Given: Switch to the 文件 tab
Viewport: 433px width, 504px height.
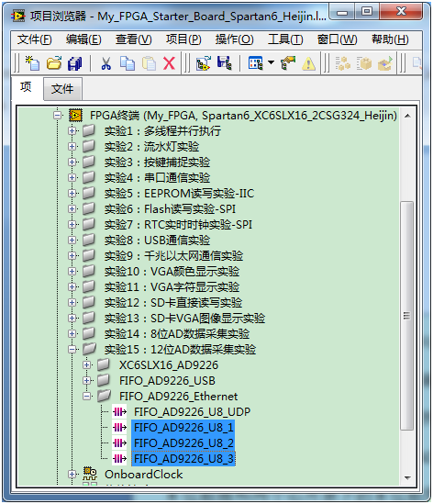Looking at the screenshot, I should (x=62, y=89).
